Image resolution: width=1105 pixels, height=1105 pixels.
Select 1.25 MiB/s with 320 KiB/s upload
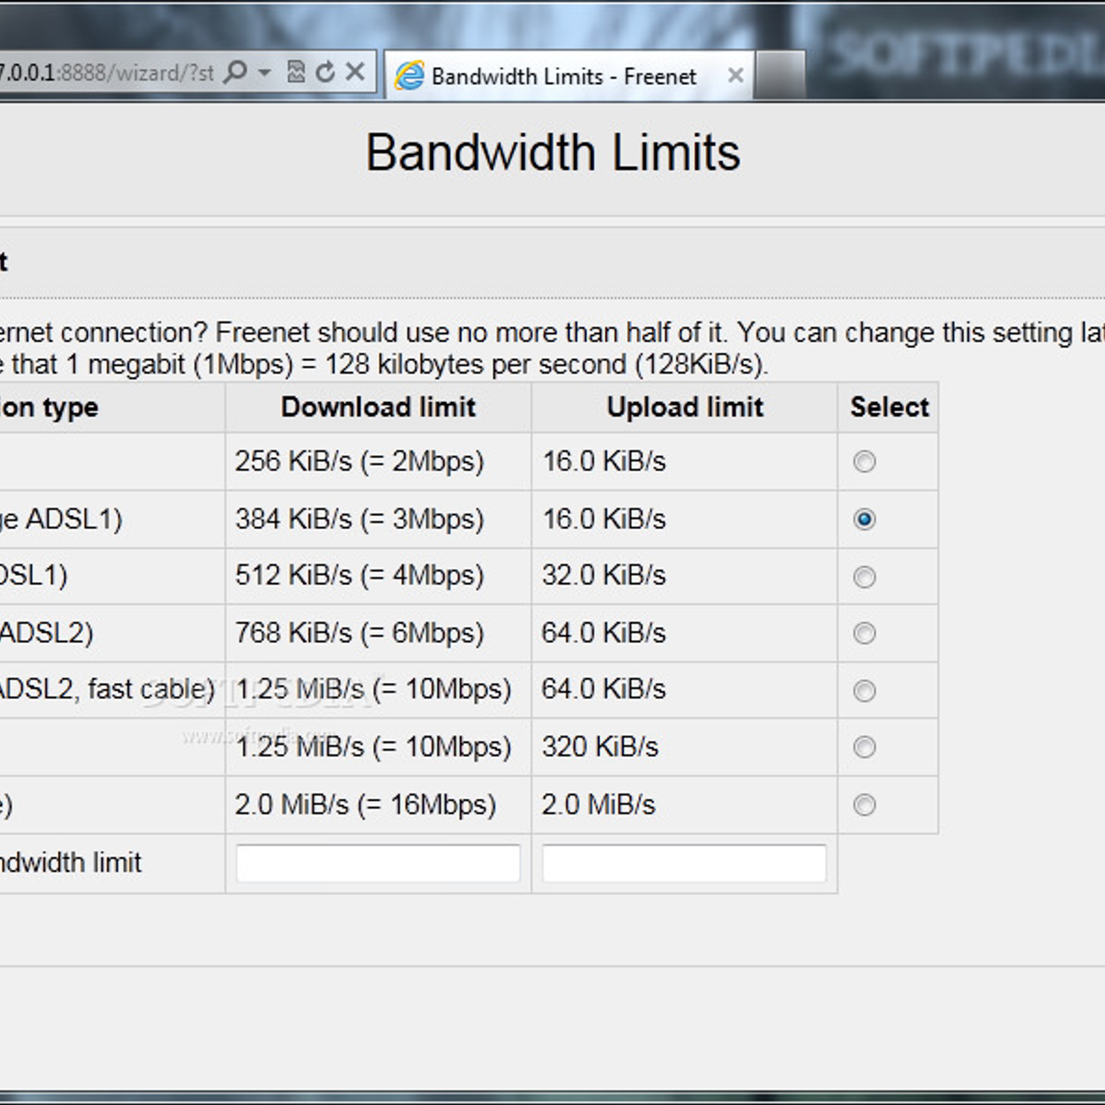point(864,747)
